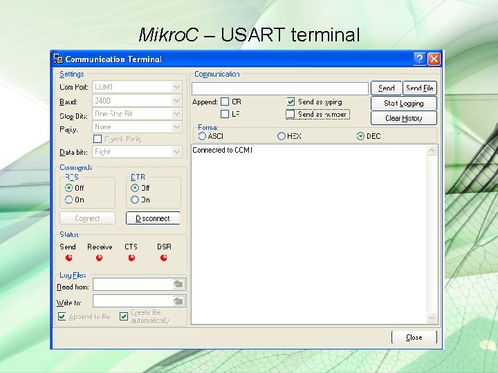498x373 pixels.
Task: Click the Help question mark icon in the title bar
Action: tap(420, 59)
